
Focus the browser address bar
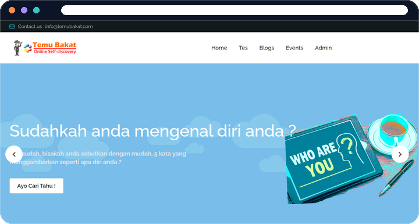pos(235,10)
